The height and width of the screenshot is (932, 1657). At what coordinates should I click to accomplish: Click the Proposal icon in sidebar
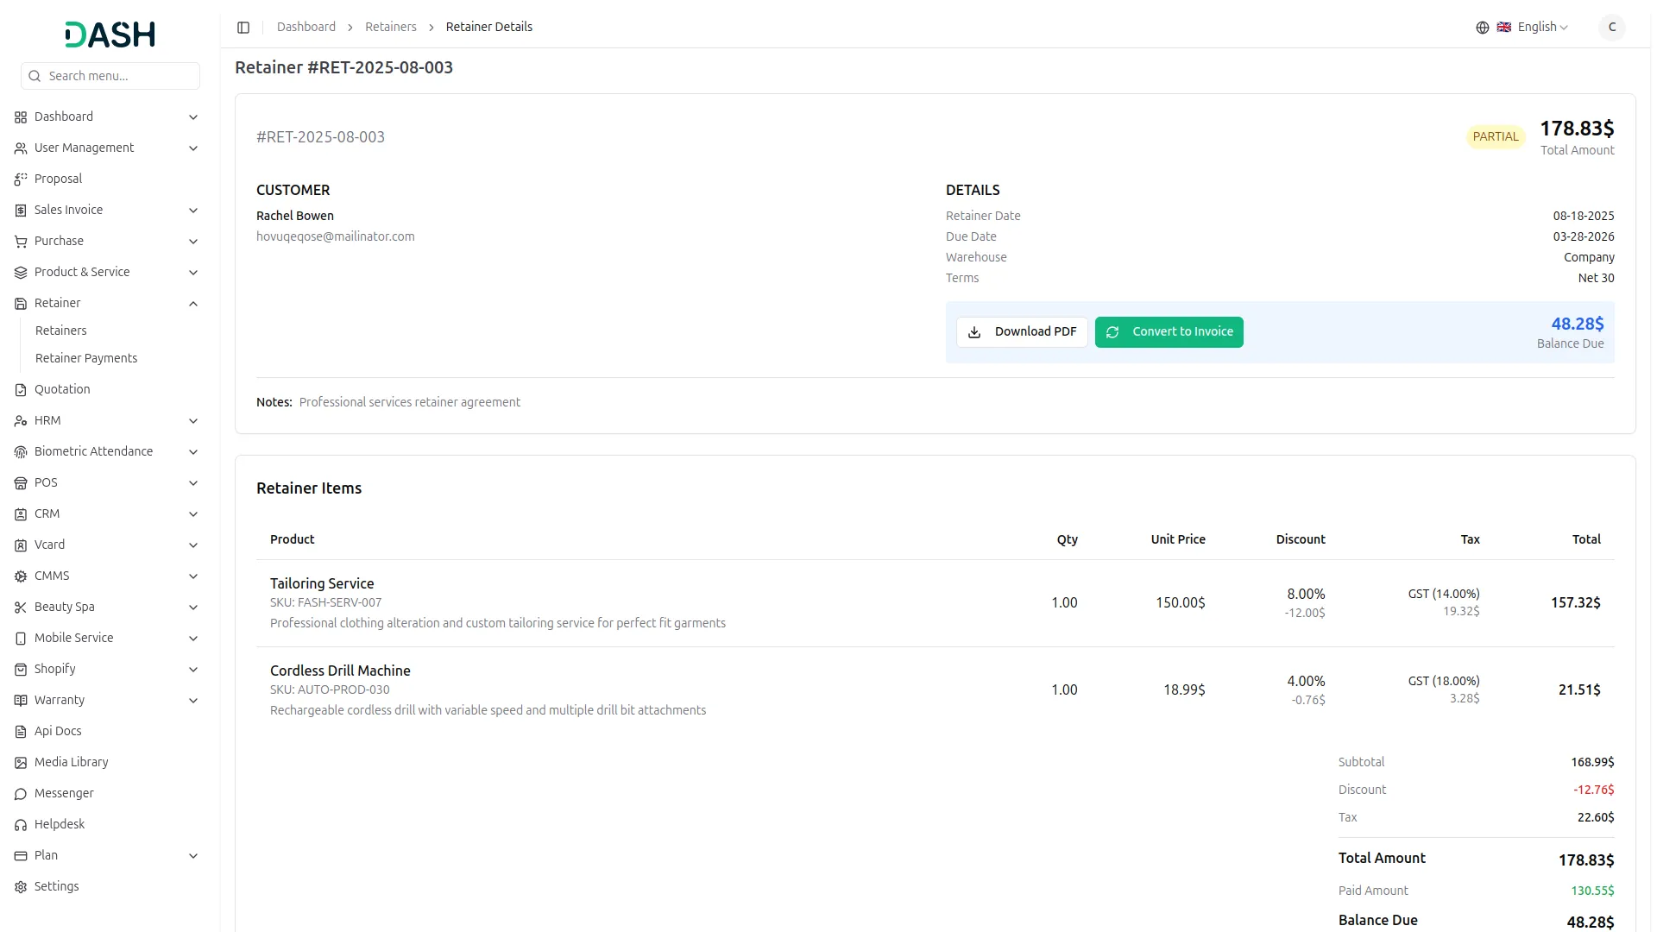tap(21, 179)
